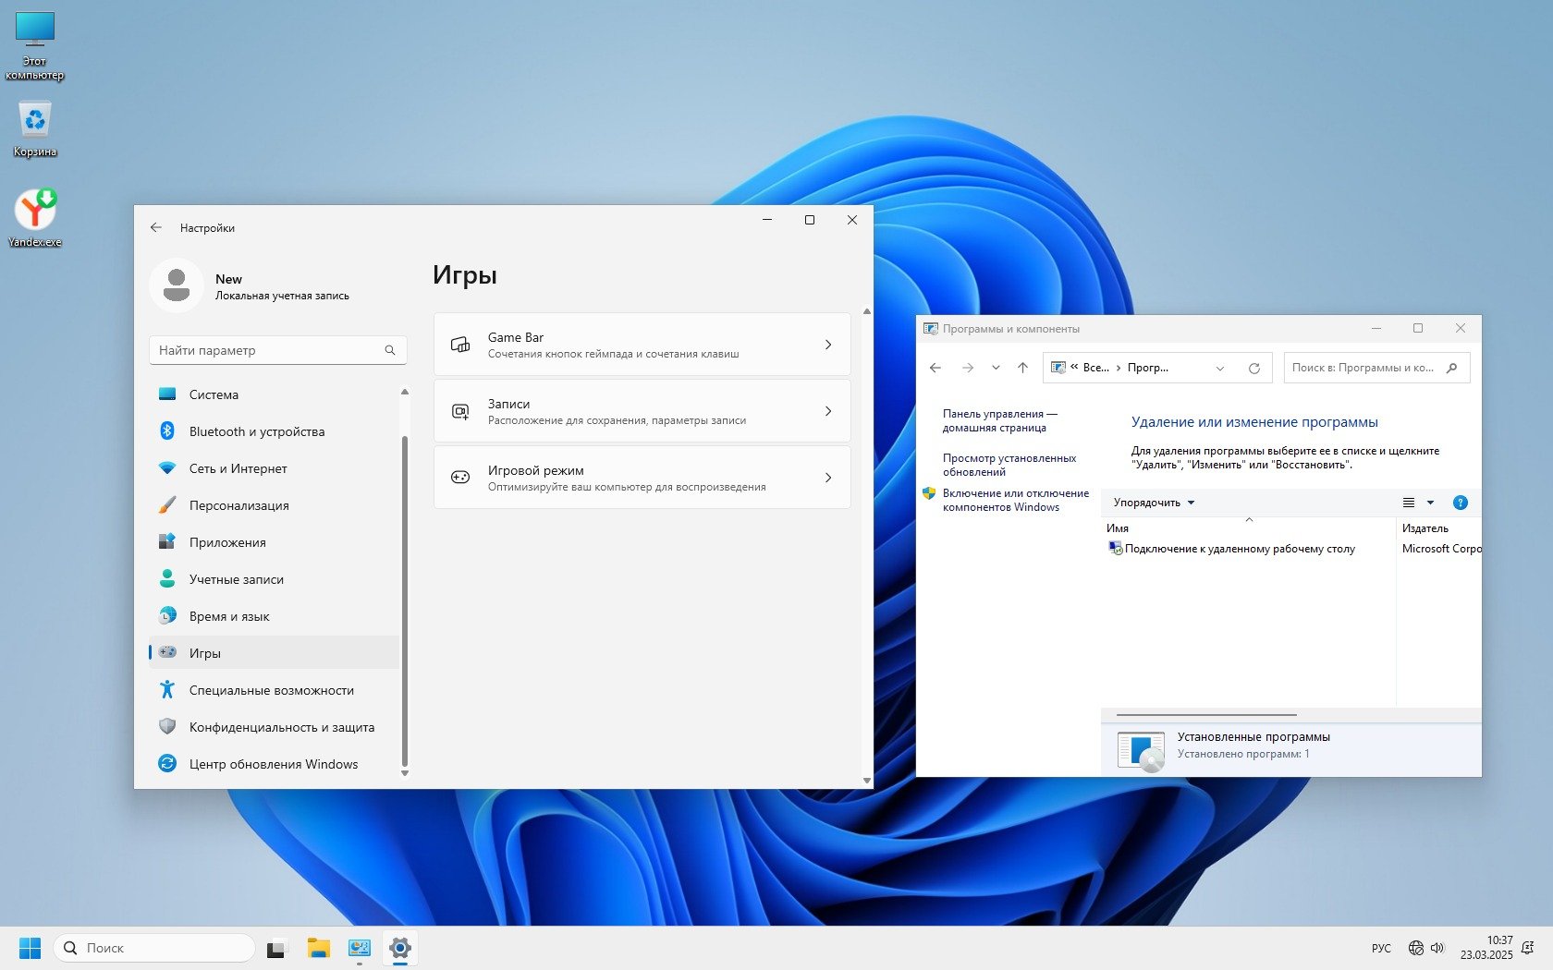The height and width of the screenshot is (970, 1553).
Task: Expand address bar history dropdown
Action: coord(1219,368)
